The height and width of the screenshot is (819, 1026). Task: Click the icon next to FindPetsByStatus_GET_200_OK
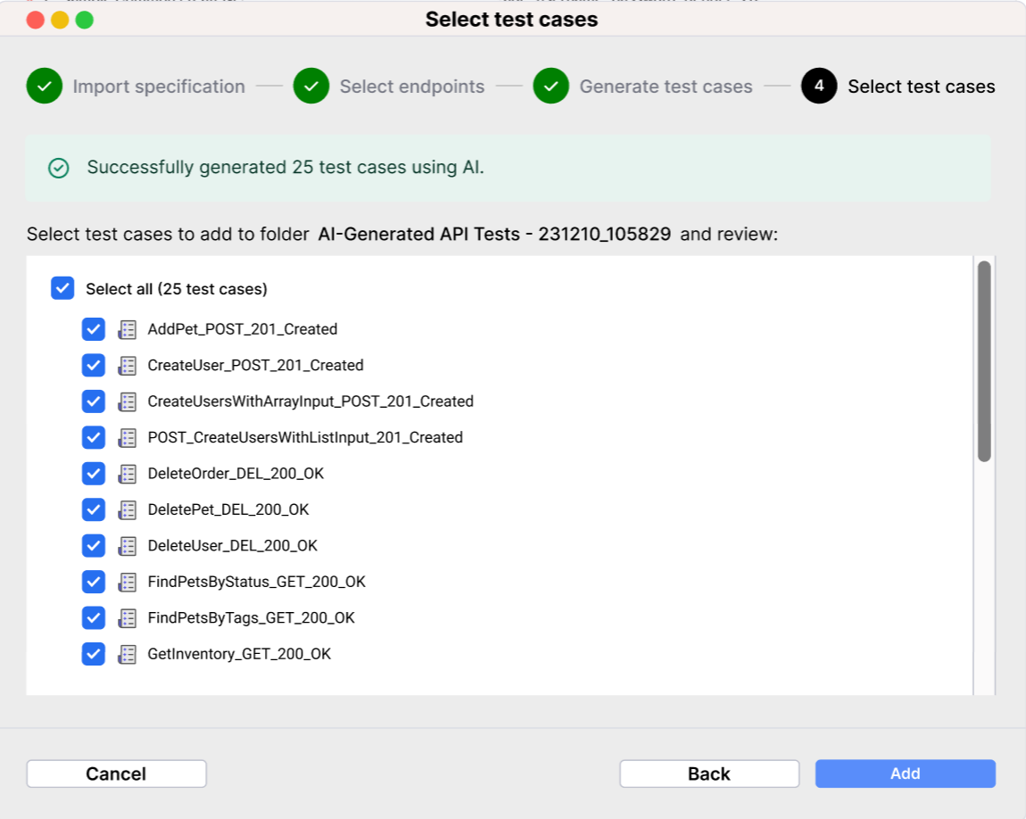tap(127, 582)
